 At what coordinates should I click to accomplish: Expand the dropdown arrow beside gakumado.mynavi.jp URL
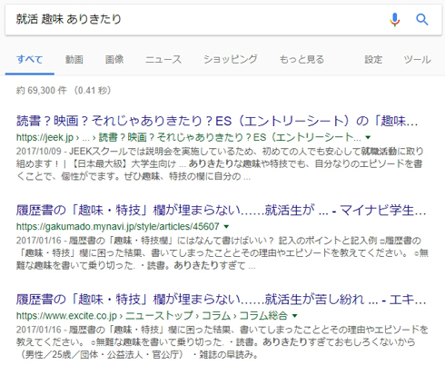pos(226,226)
